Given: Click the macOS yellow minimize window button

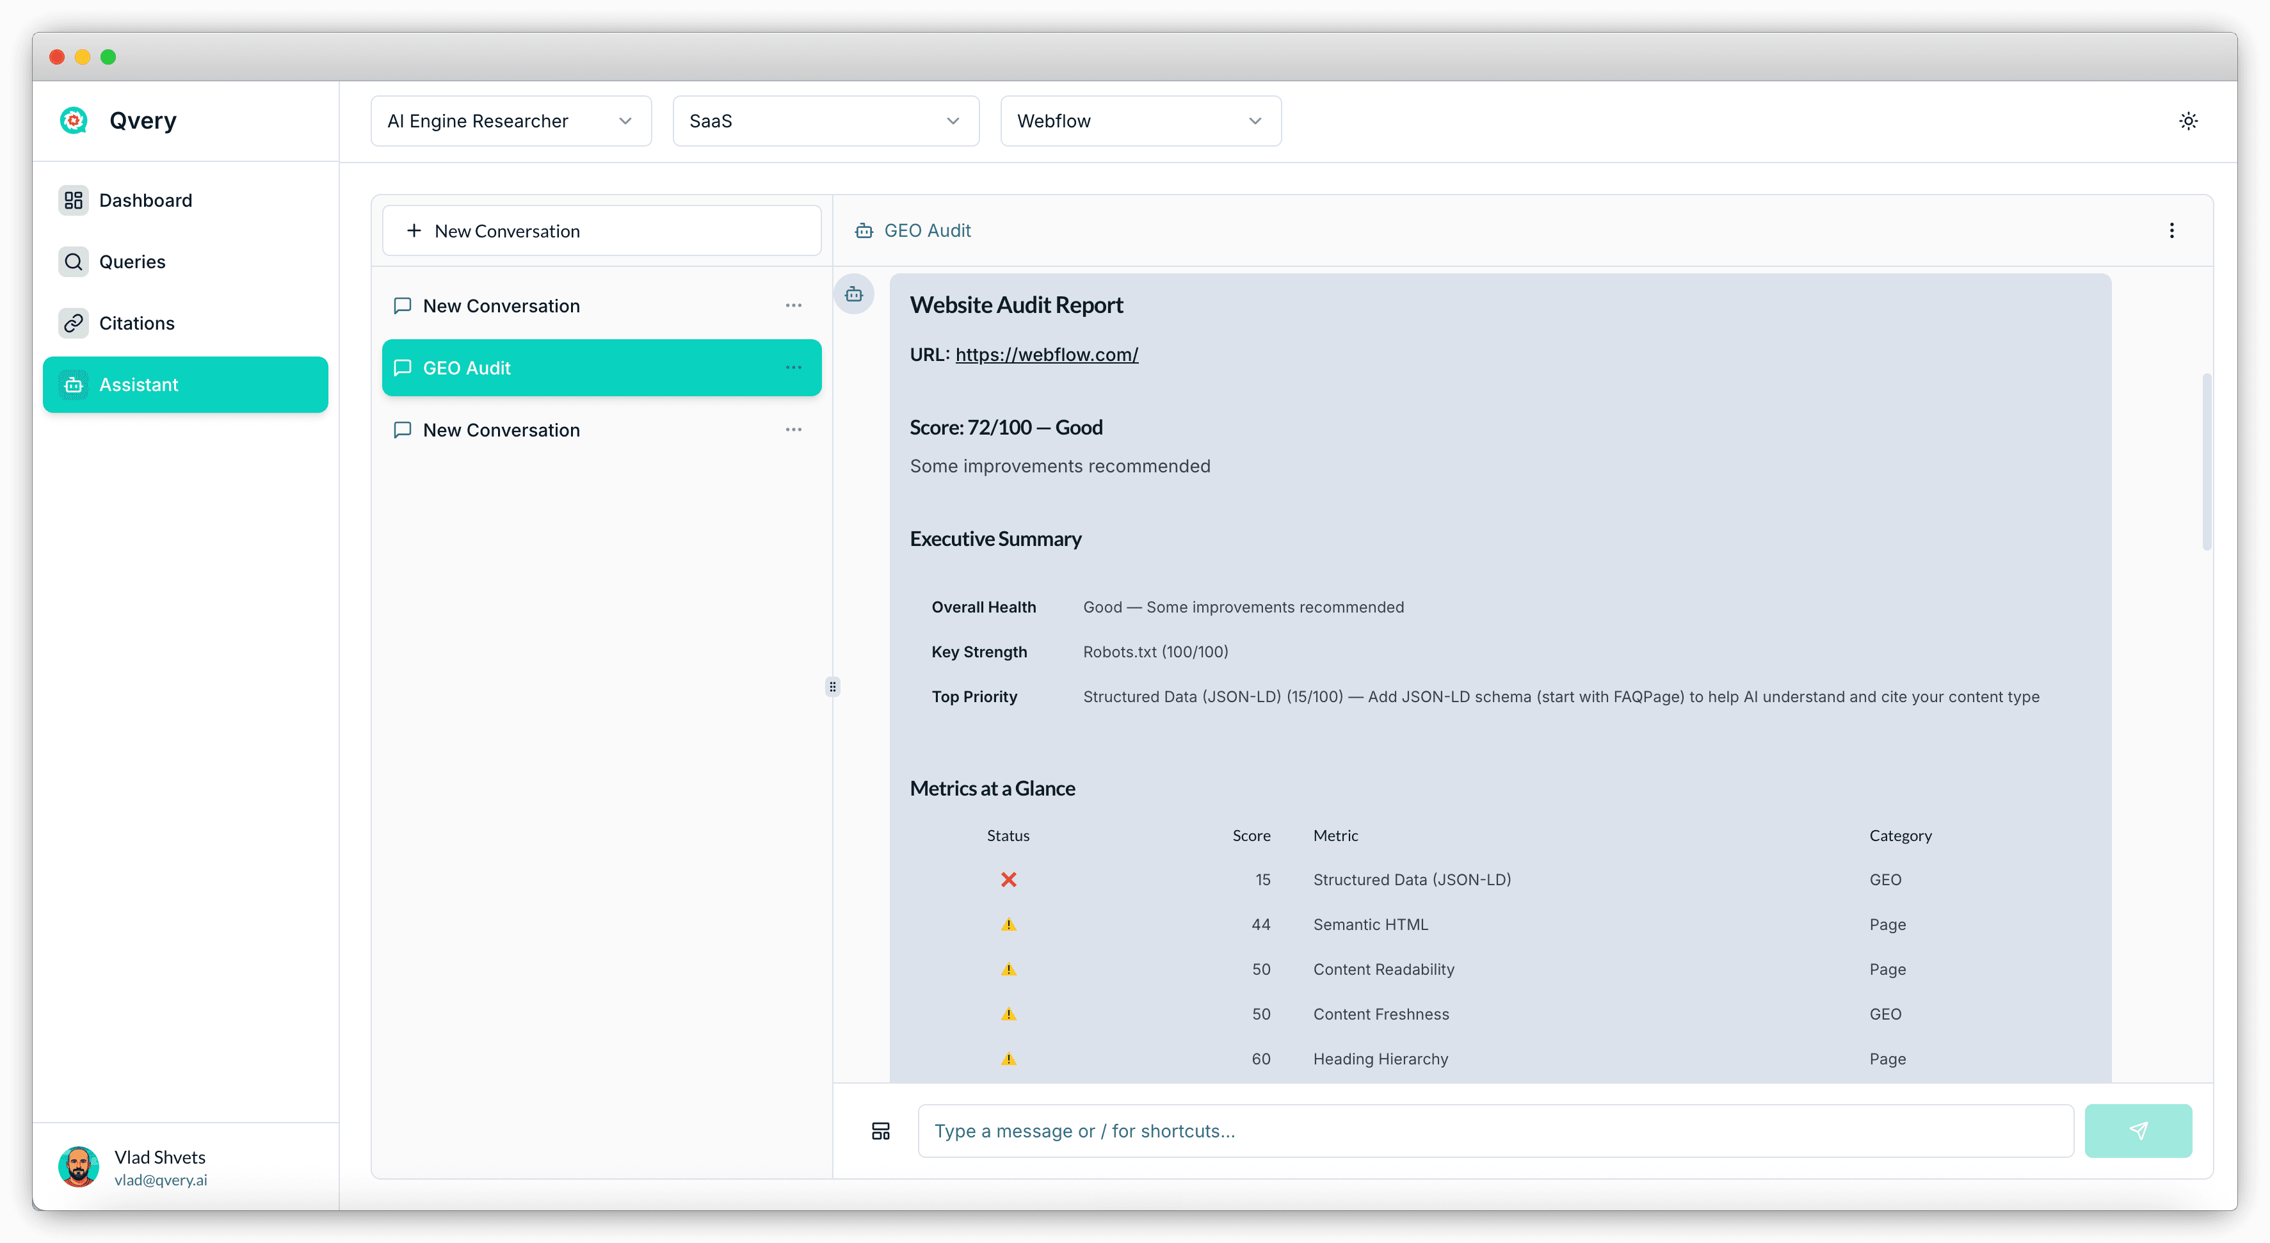Looking at the screenshot, I should (x=83, y=57).
